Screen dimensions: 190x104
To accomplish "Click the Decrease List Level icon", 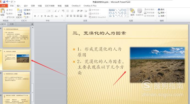I will pyautogui.click(x=78, y=11).
